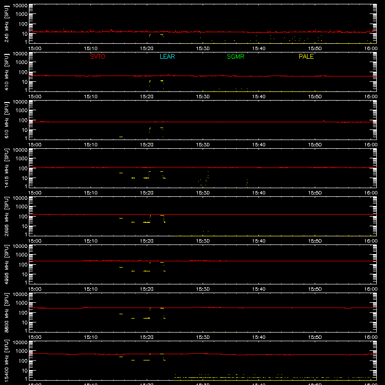Click the 15:20 tick of the 410 MHz plot

click(x=147, y=97)
